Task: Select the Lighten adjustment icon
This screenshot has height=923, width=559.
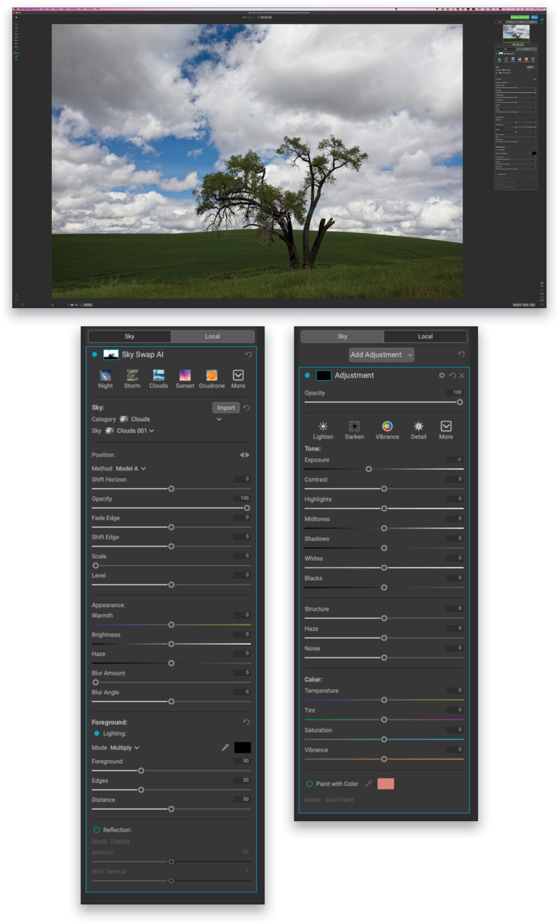Action: pos(323,427)
